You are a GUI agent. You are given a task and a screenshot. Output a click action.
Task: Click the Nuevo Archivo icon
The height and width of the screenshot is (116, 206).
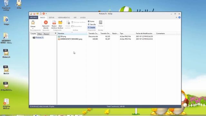tap(54, 23)
